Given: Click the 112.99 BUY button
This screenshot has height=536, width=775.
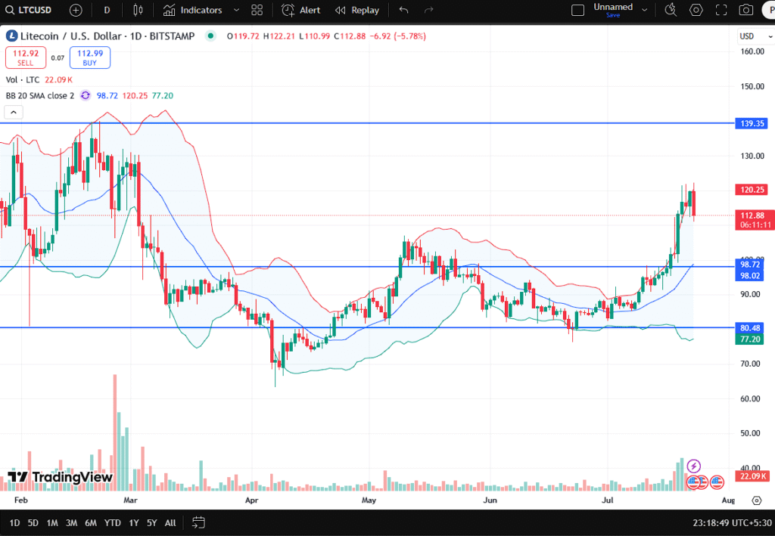Looking at the screenshot, I should [x=90, y=57].
